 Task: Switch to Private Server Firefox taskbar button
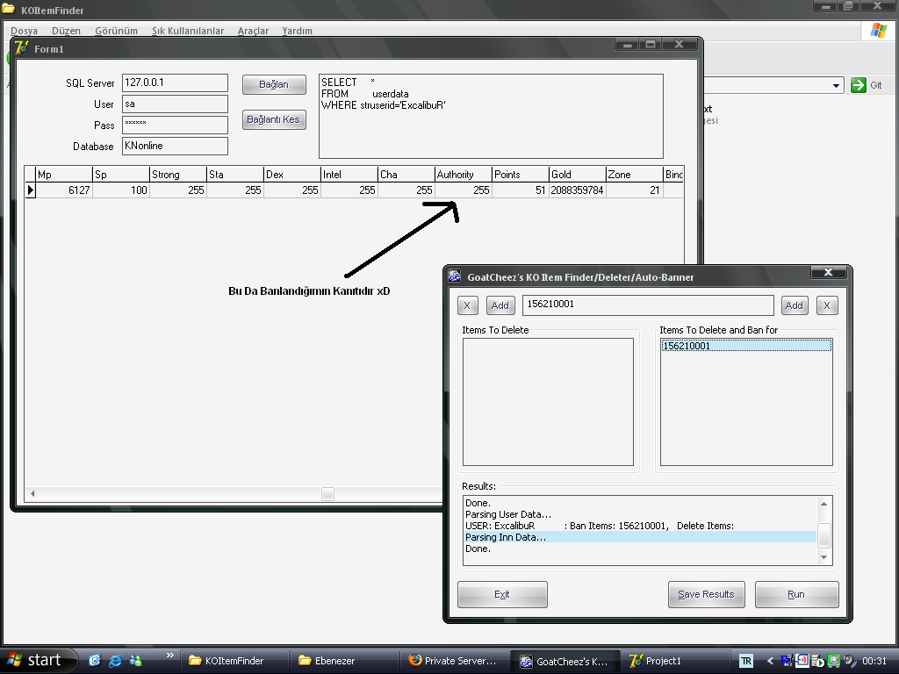(x=452, y=661)
